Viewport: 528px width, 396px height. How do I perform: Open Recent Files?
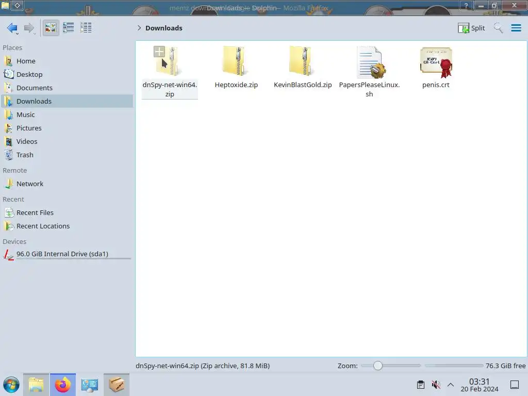pos(67,213)
